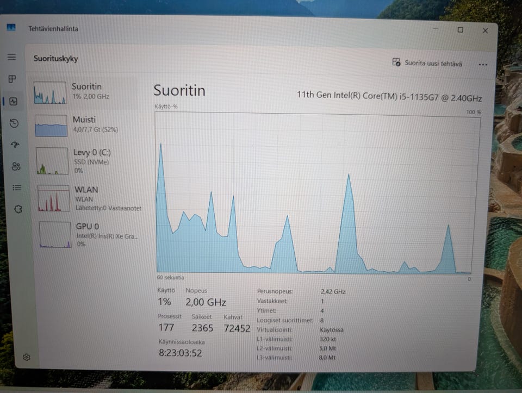Open the Details list icon
The image size is (522, 393).
point(17,188)
